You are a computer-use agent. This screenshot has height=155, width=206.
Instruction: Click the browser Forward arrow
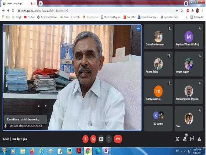[x=8, y=11]
